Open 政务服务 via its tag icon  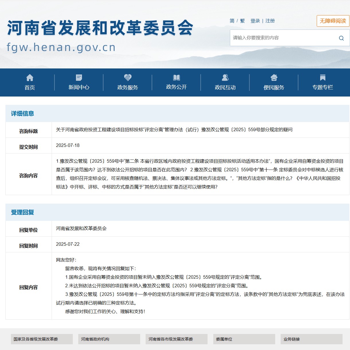[x=127, y=78]
